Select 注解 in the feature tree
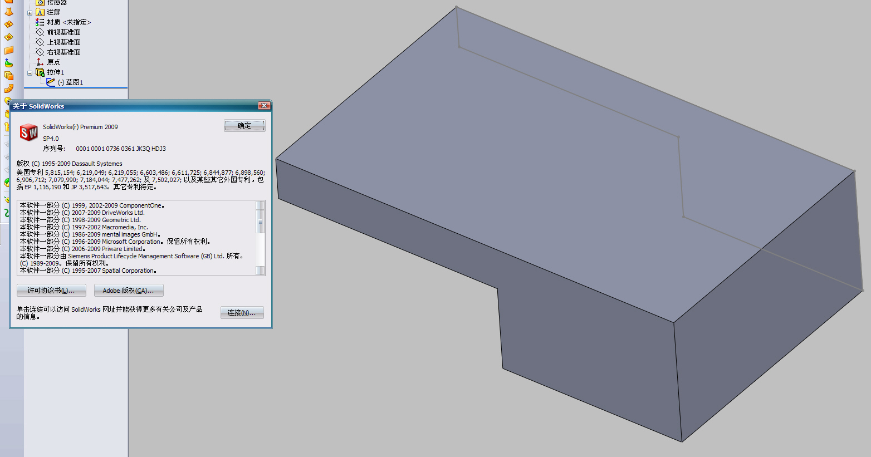 tap(54, 12)
